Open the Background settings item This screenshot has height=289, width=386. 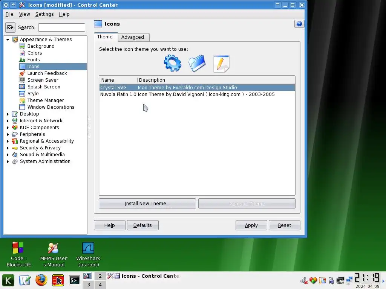[41, 46]
